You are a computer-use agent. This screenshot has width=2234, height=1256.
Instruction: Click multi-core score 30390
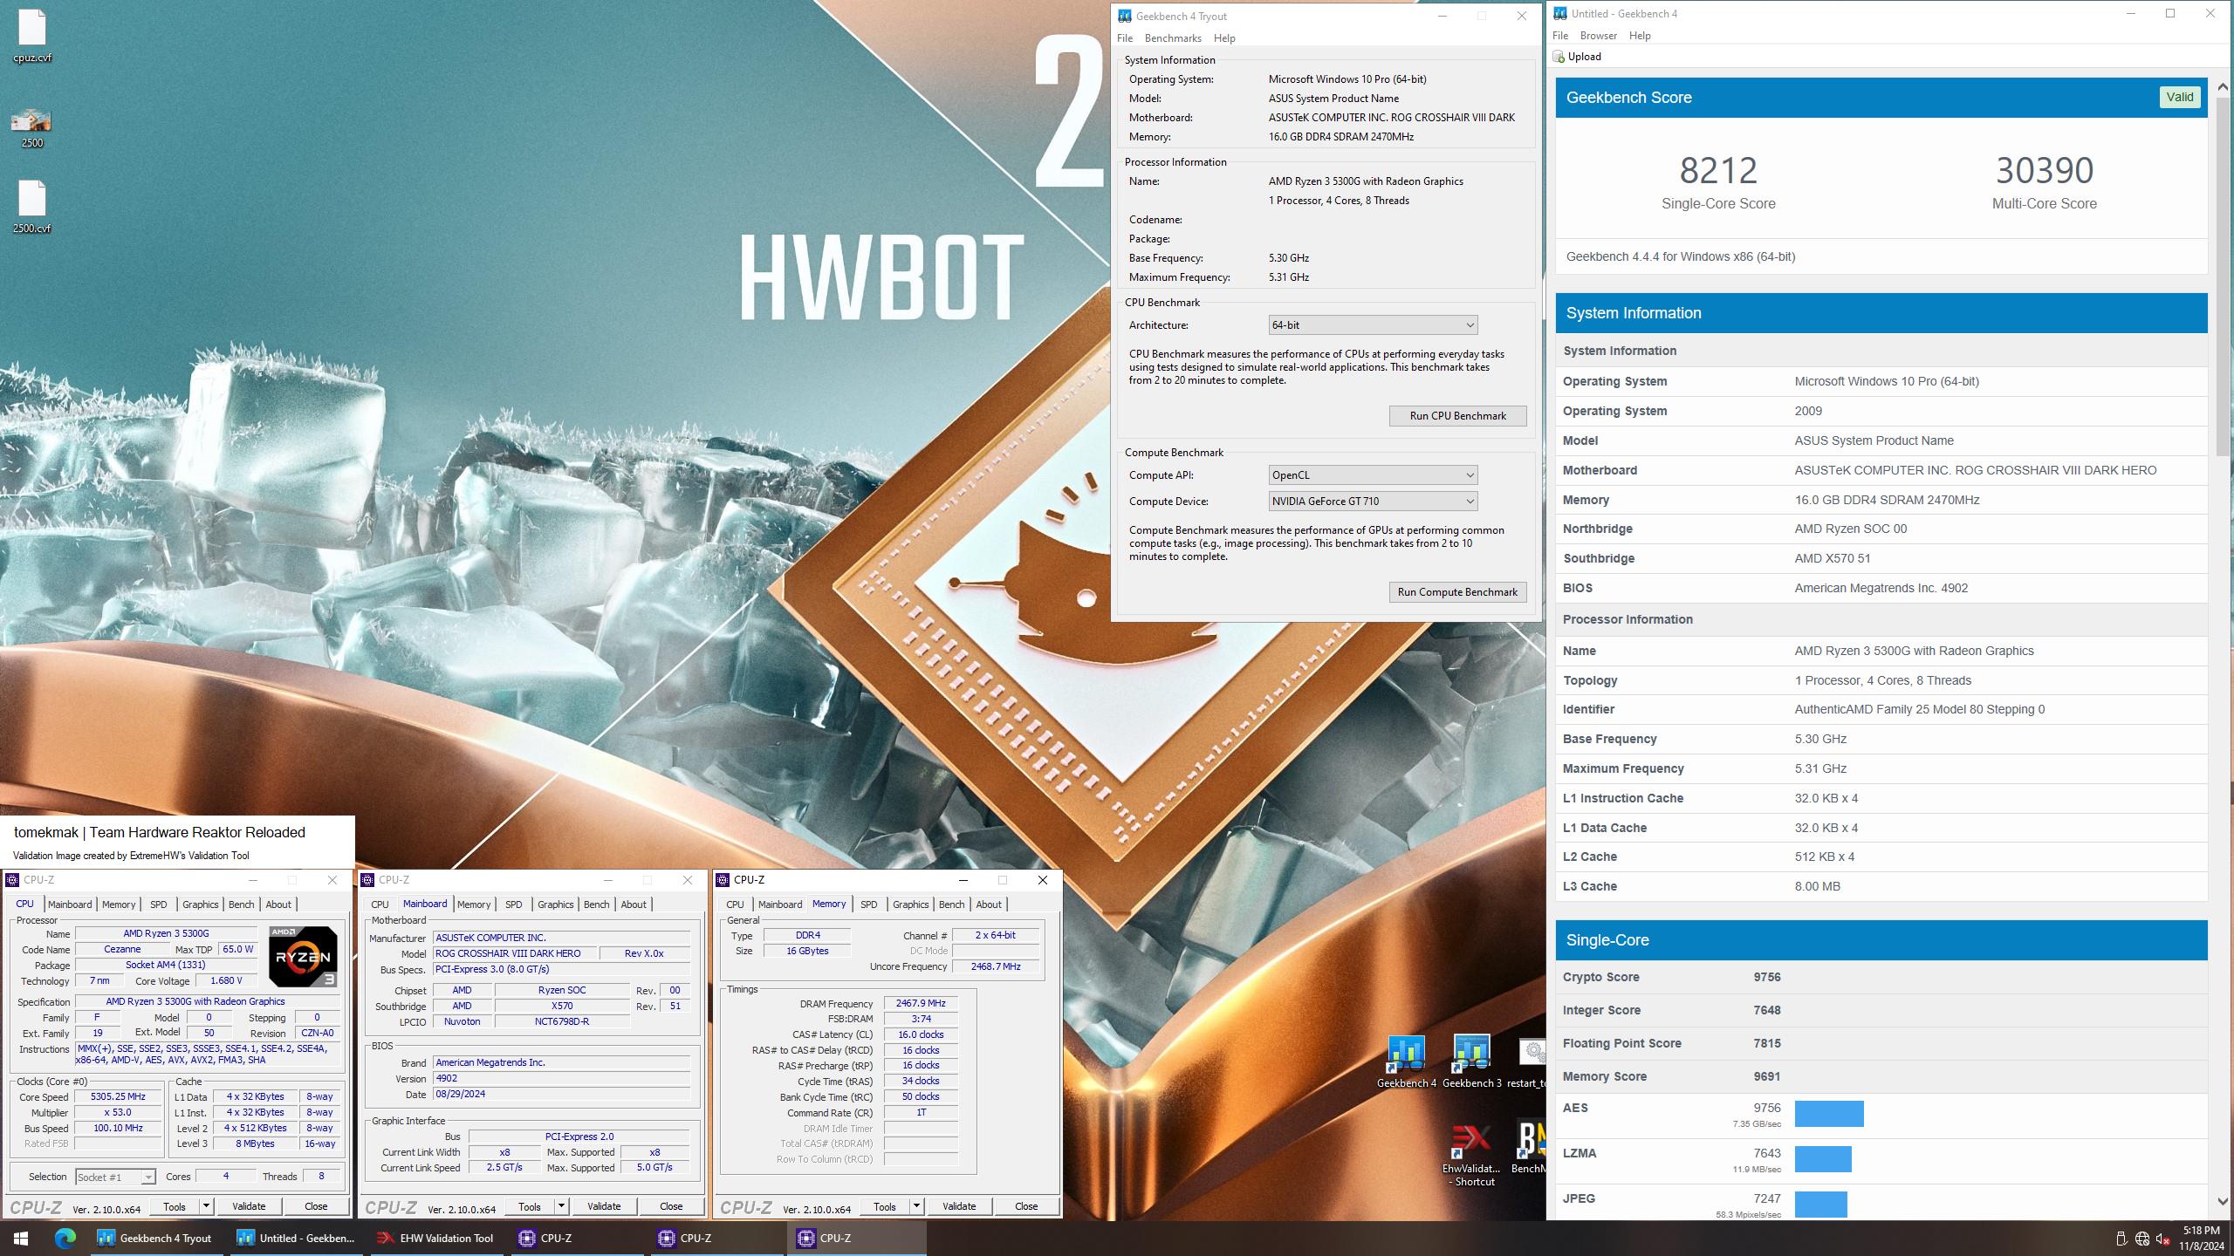2045,170
